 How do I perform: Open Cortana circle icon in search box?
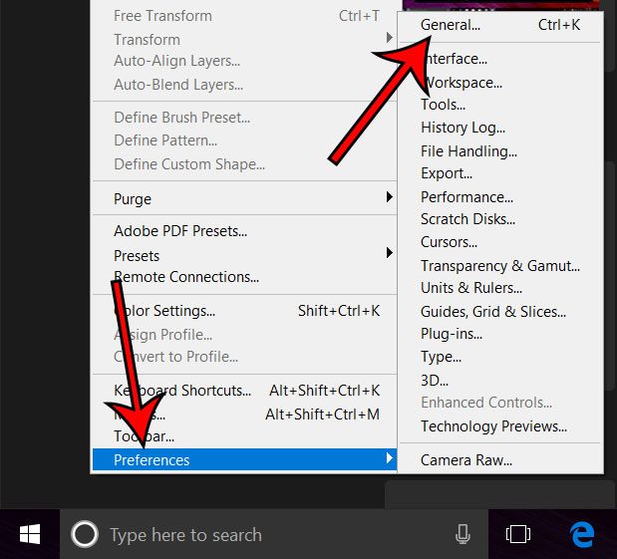click(85, 535)
